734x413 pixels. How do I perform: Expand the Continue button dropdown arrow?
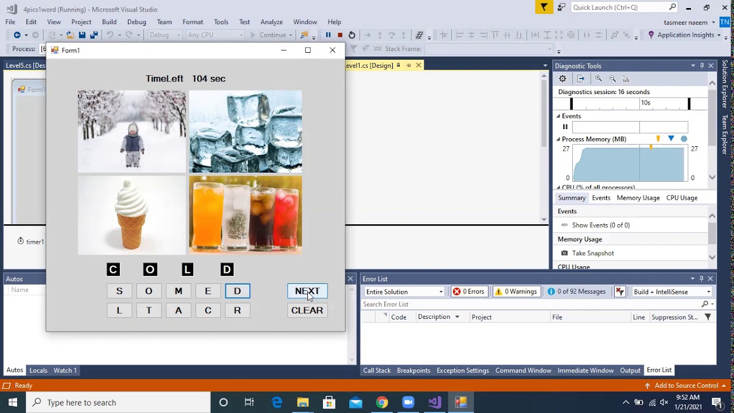291,35
